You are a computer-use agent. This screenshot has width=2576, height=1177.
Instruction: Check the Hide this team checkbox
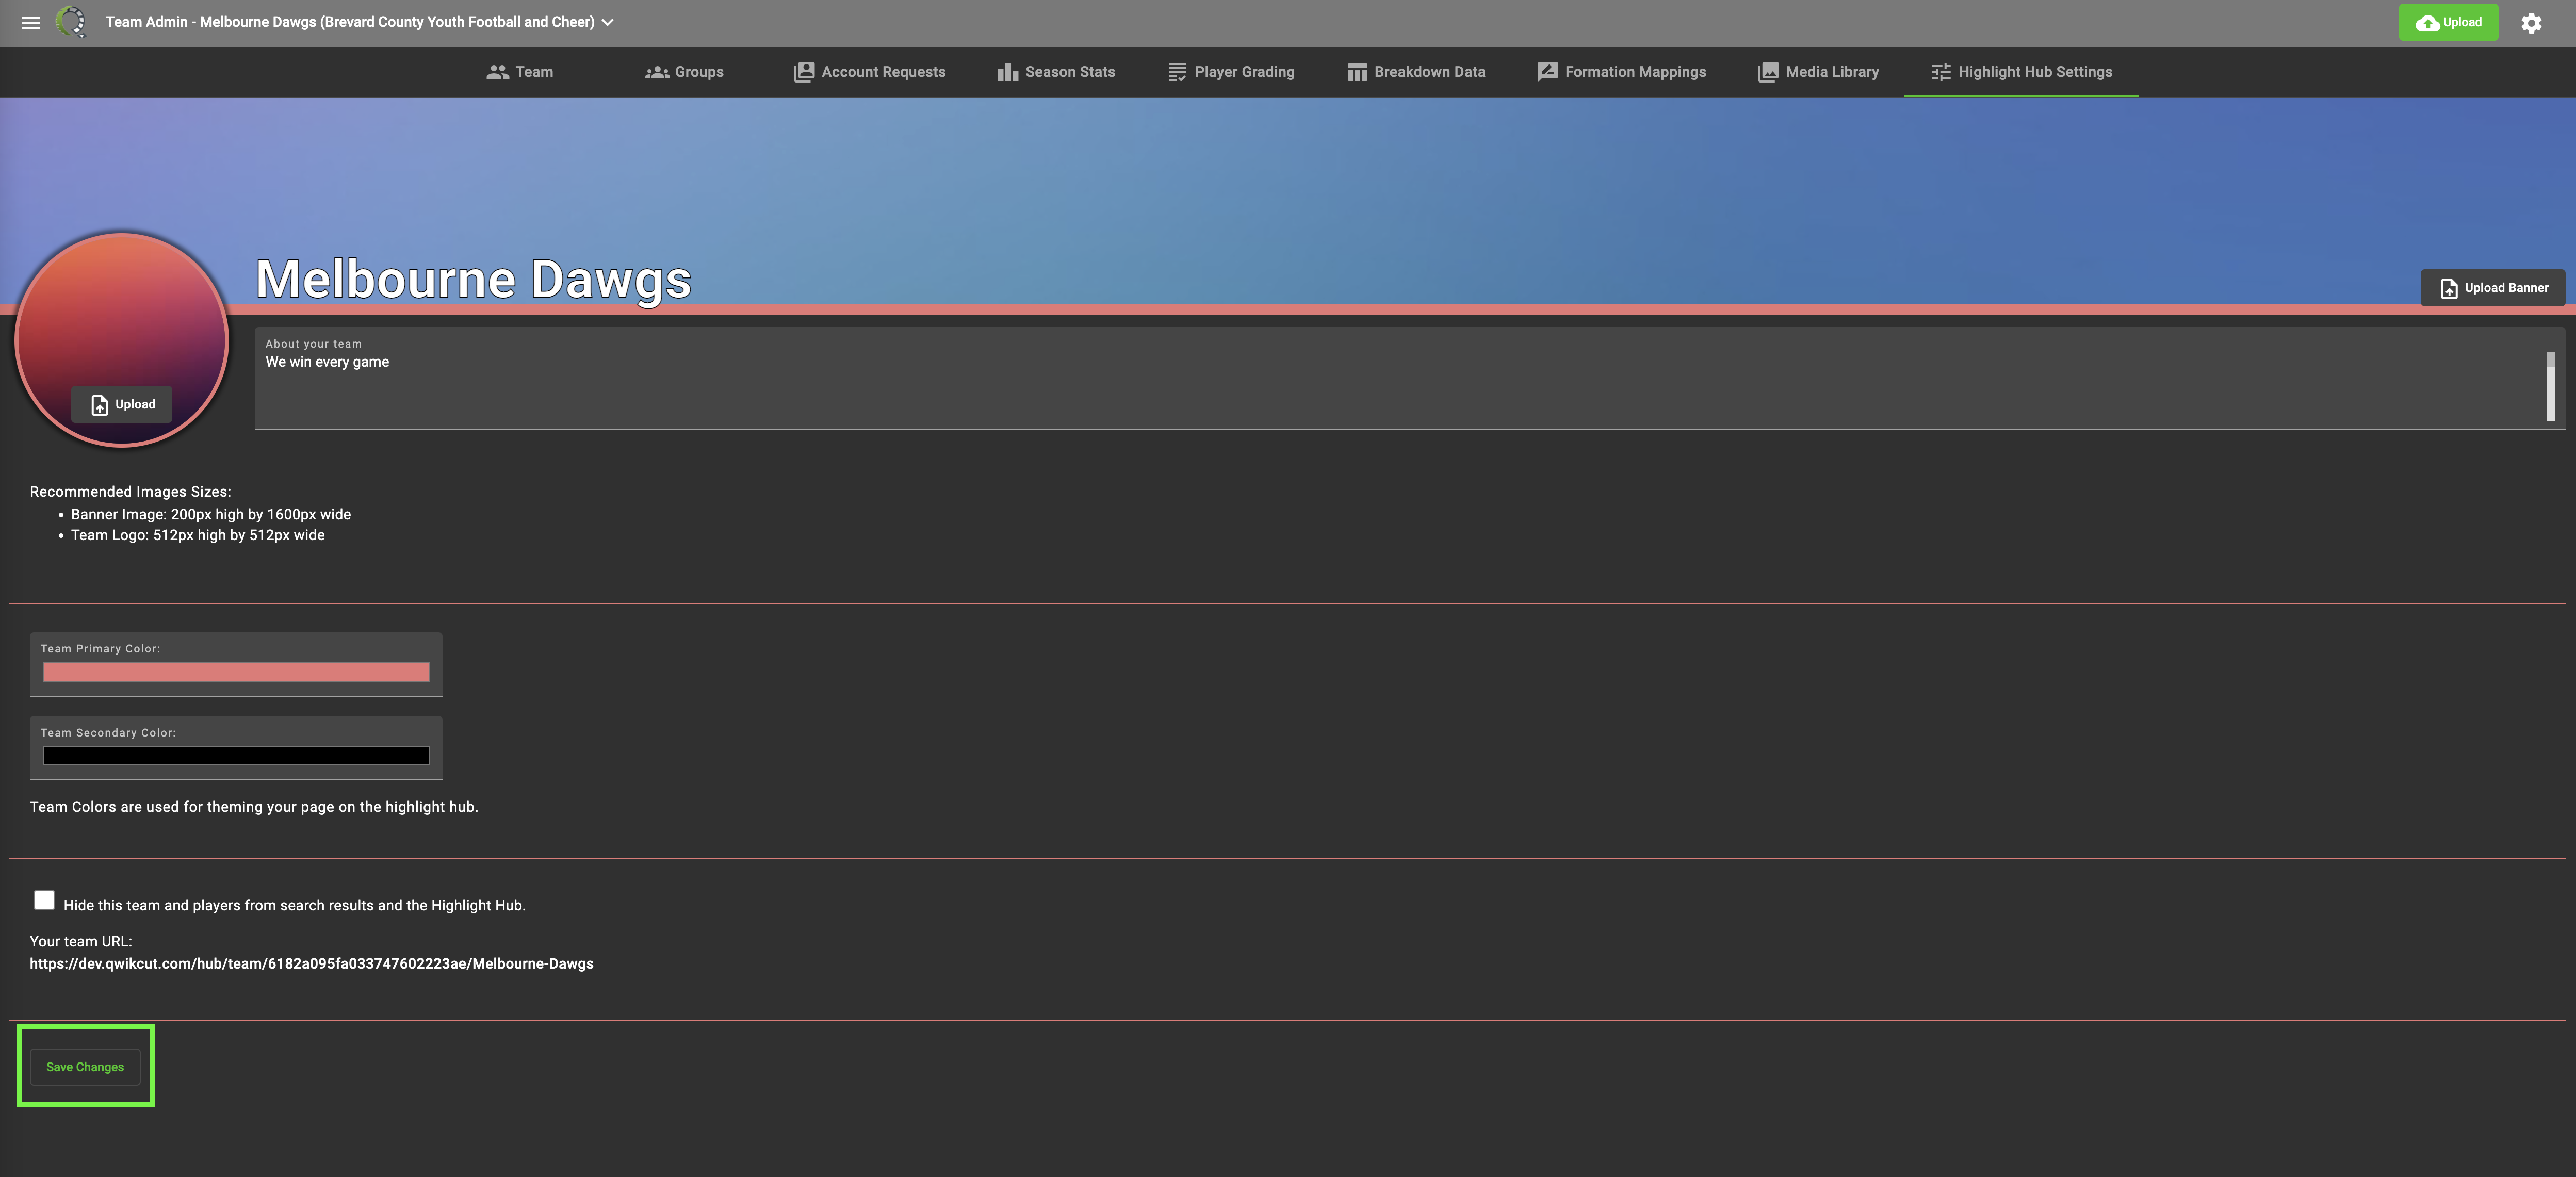[44, 900]
